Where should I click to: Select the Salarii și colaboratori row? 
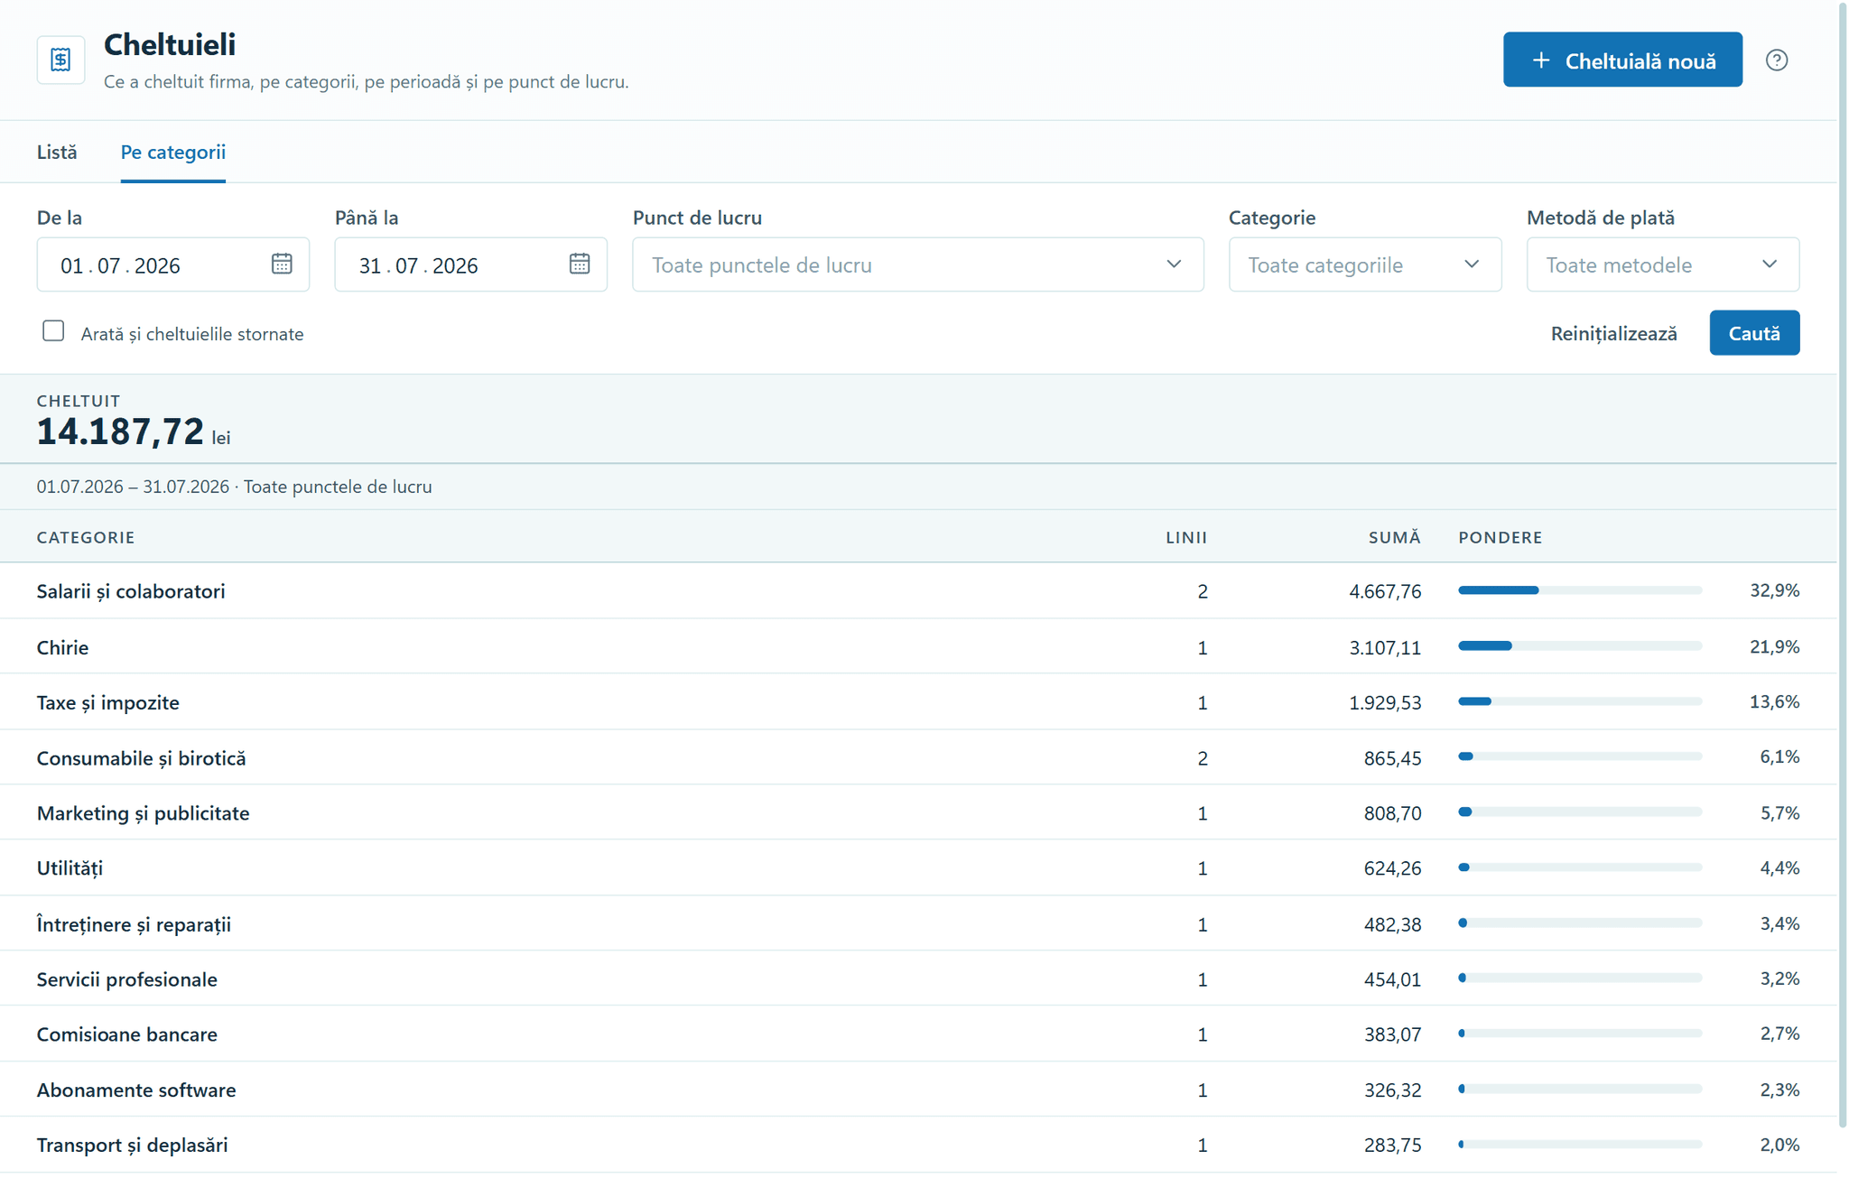tap(918, 590)
